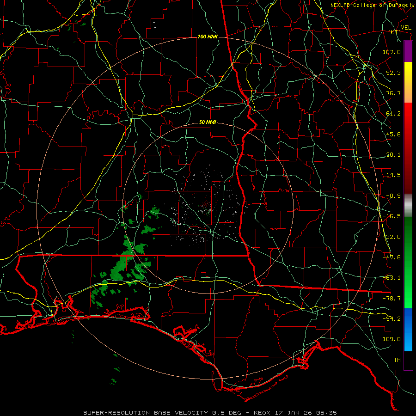This screenshot has height=416, width=416.
Task: Click the -0.9 velocity scale value
Action: coord(393,196)
